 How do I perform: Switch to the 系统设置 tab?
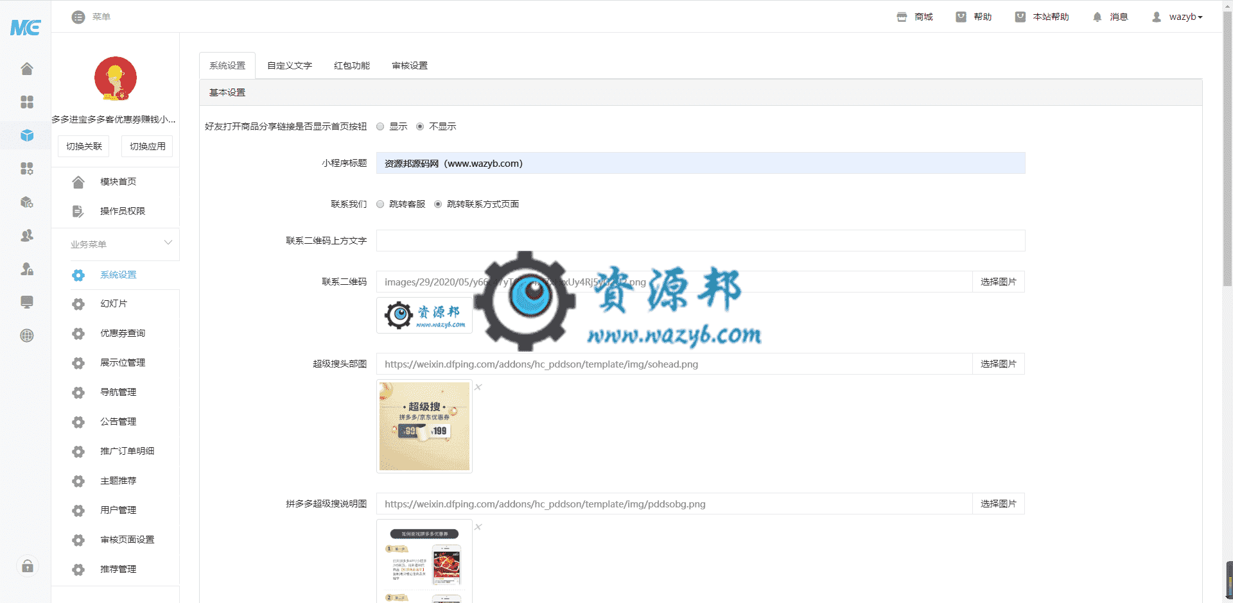(x=227, y=65)
